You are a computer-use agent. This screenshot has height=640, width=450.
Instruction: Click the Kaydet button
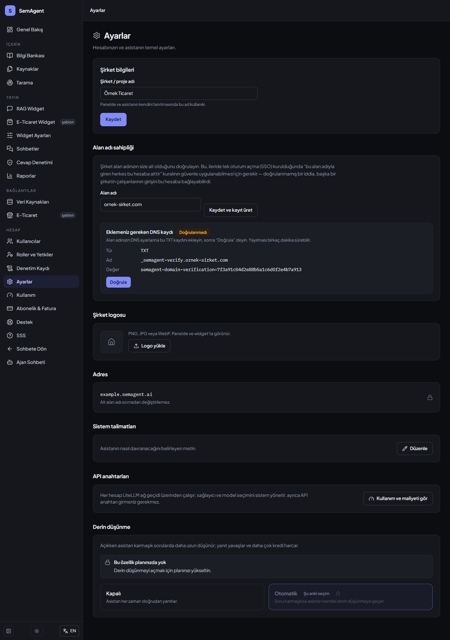(x=113, y=120)
